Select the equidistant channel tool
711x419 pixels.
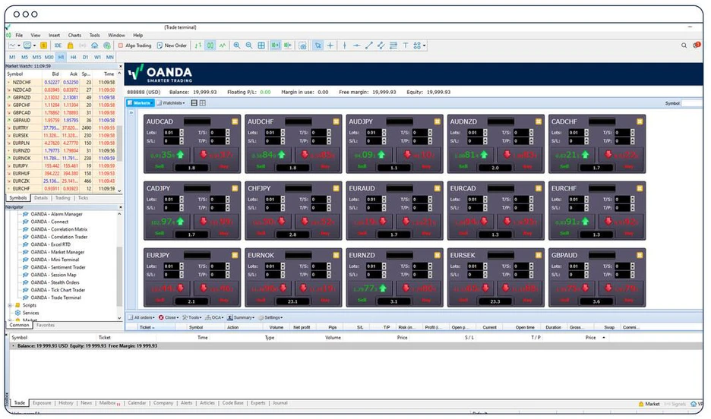coord(381,46)
